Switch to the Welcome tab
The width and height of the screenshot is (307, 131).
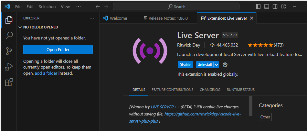tap(119, 18)
